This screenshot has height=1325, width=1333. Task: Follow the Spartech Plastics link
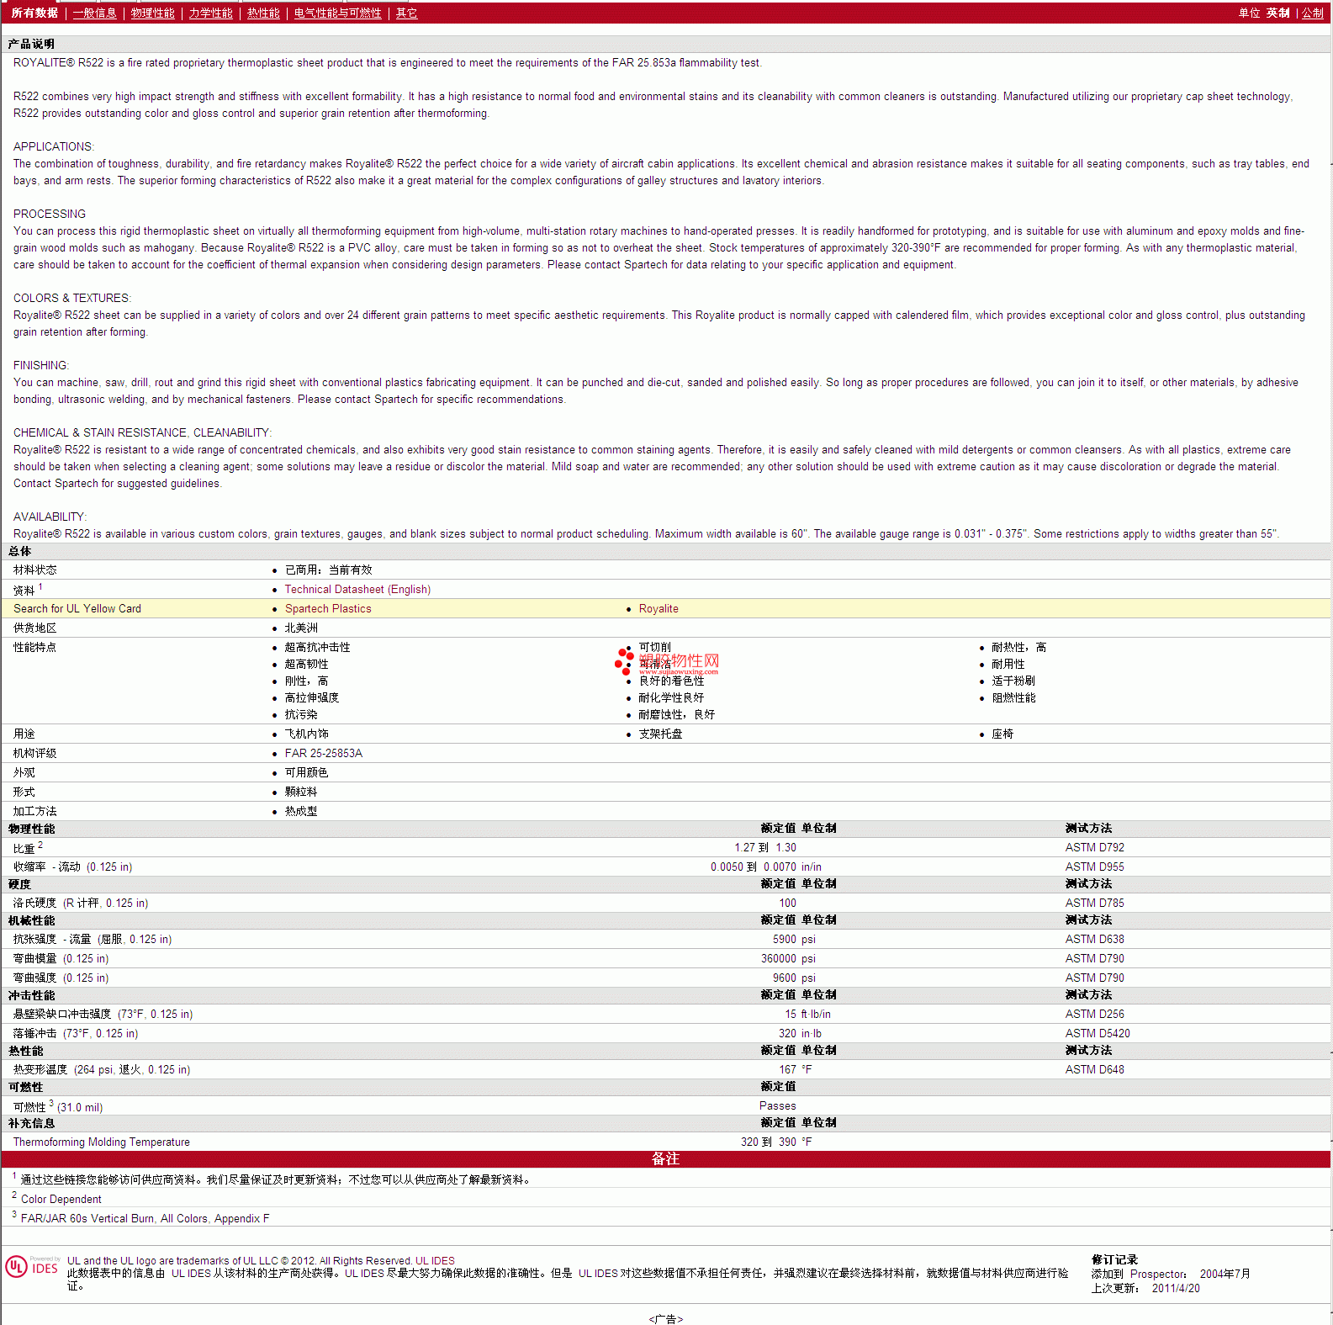[x=328, y=609]
